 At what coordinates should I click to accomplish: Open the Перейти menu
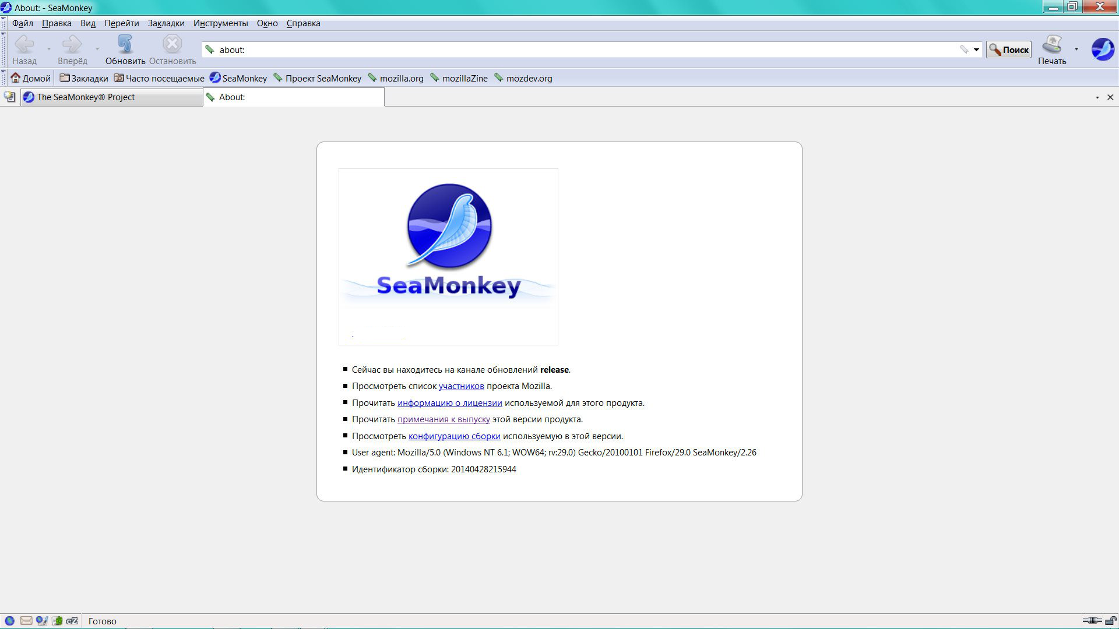pos(122,23)
